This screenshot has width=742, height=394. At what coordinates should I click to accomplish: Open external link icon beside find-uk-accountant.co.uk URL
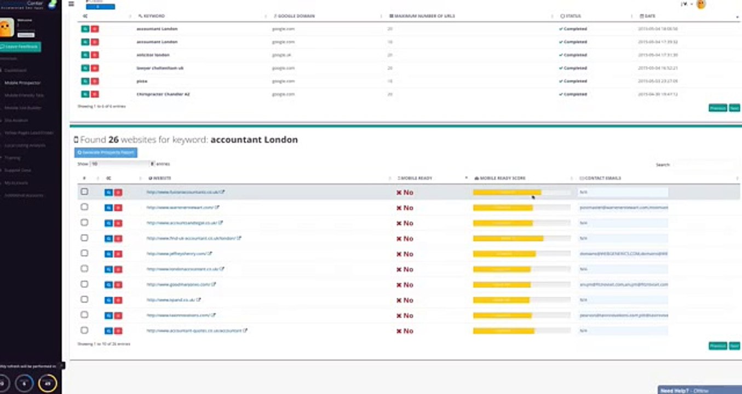click(239, 238)
